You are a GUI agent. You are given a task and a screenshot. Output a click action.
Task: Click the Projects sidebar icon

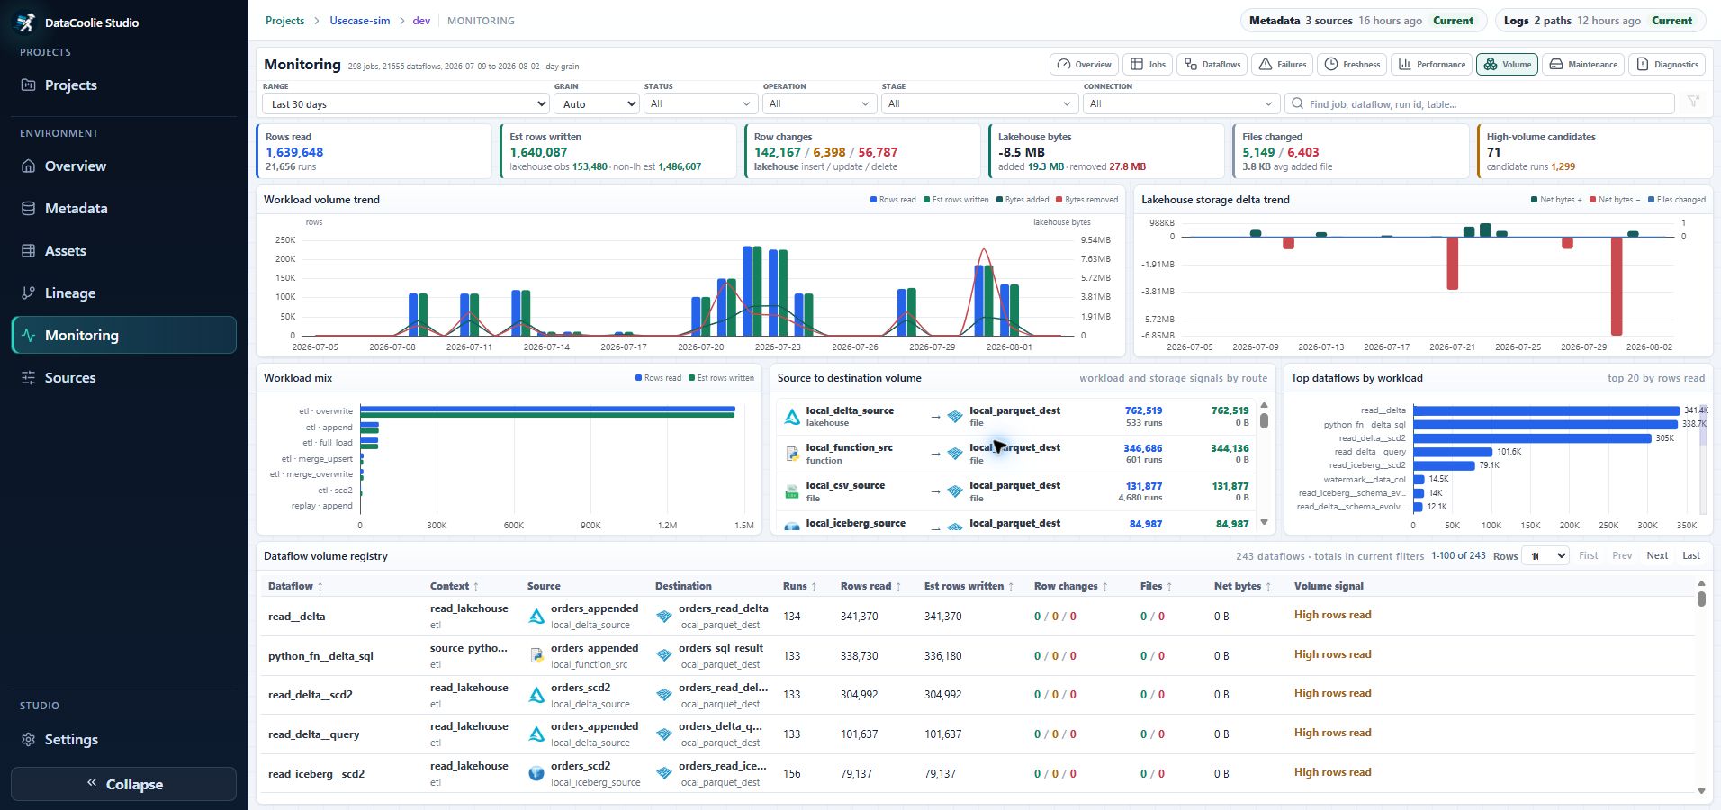click(28, 85)
